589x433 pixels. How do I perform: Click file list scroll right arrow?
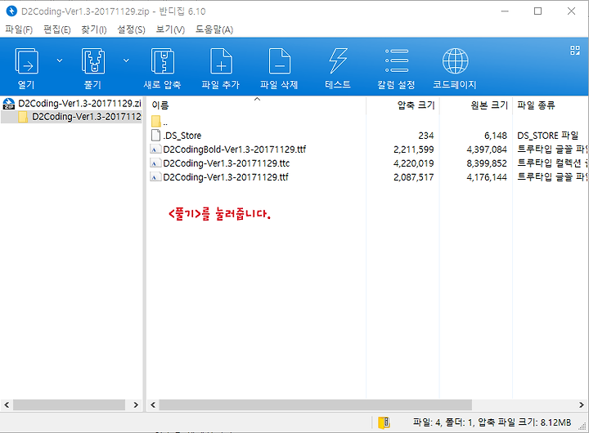(581, 405)
